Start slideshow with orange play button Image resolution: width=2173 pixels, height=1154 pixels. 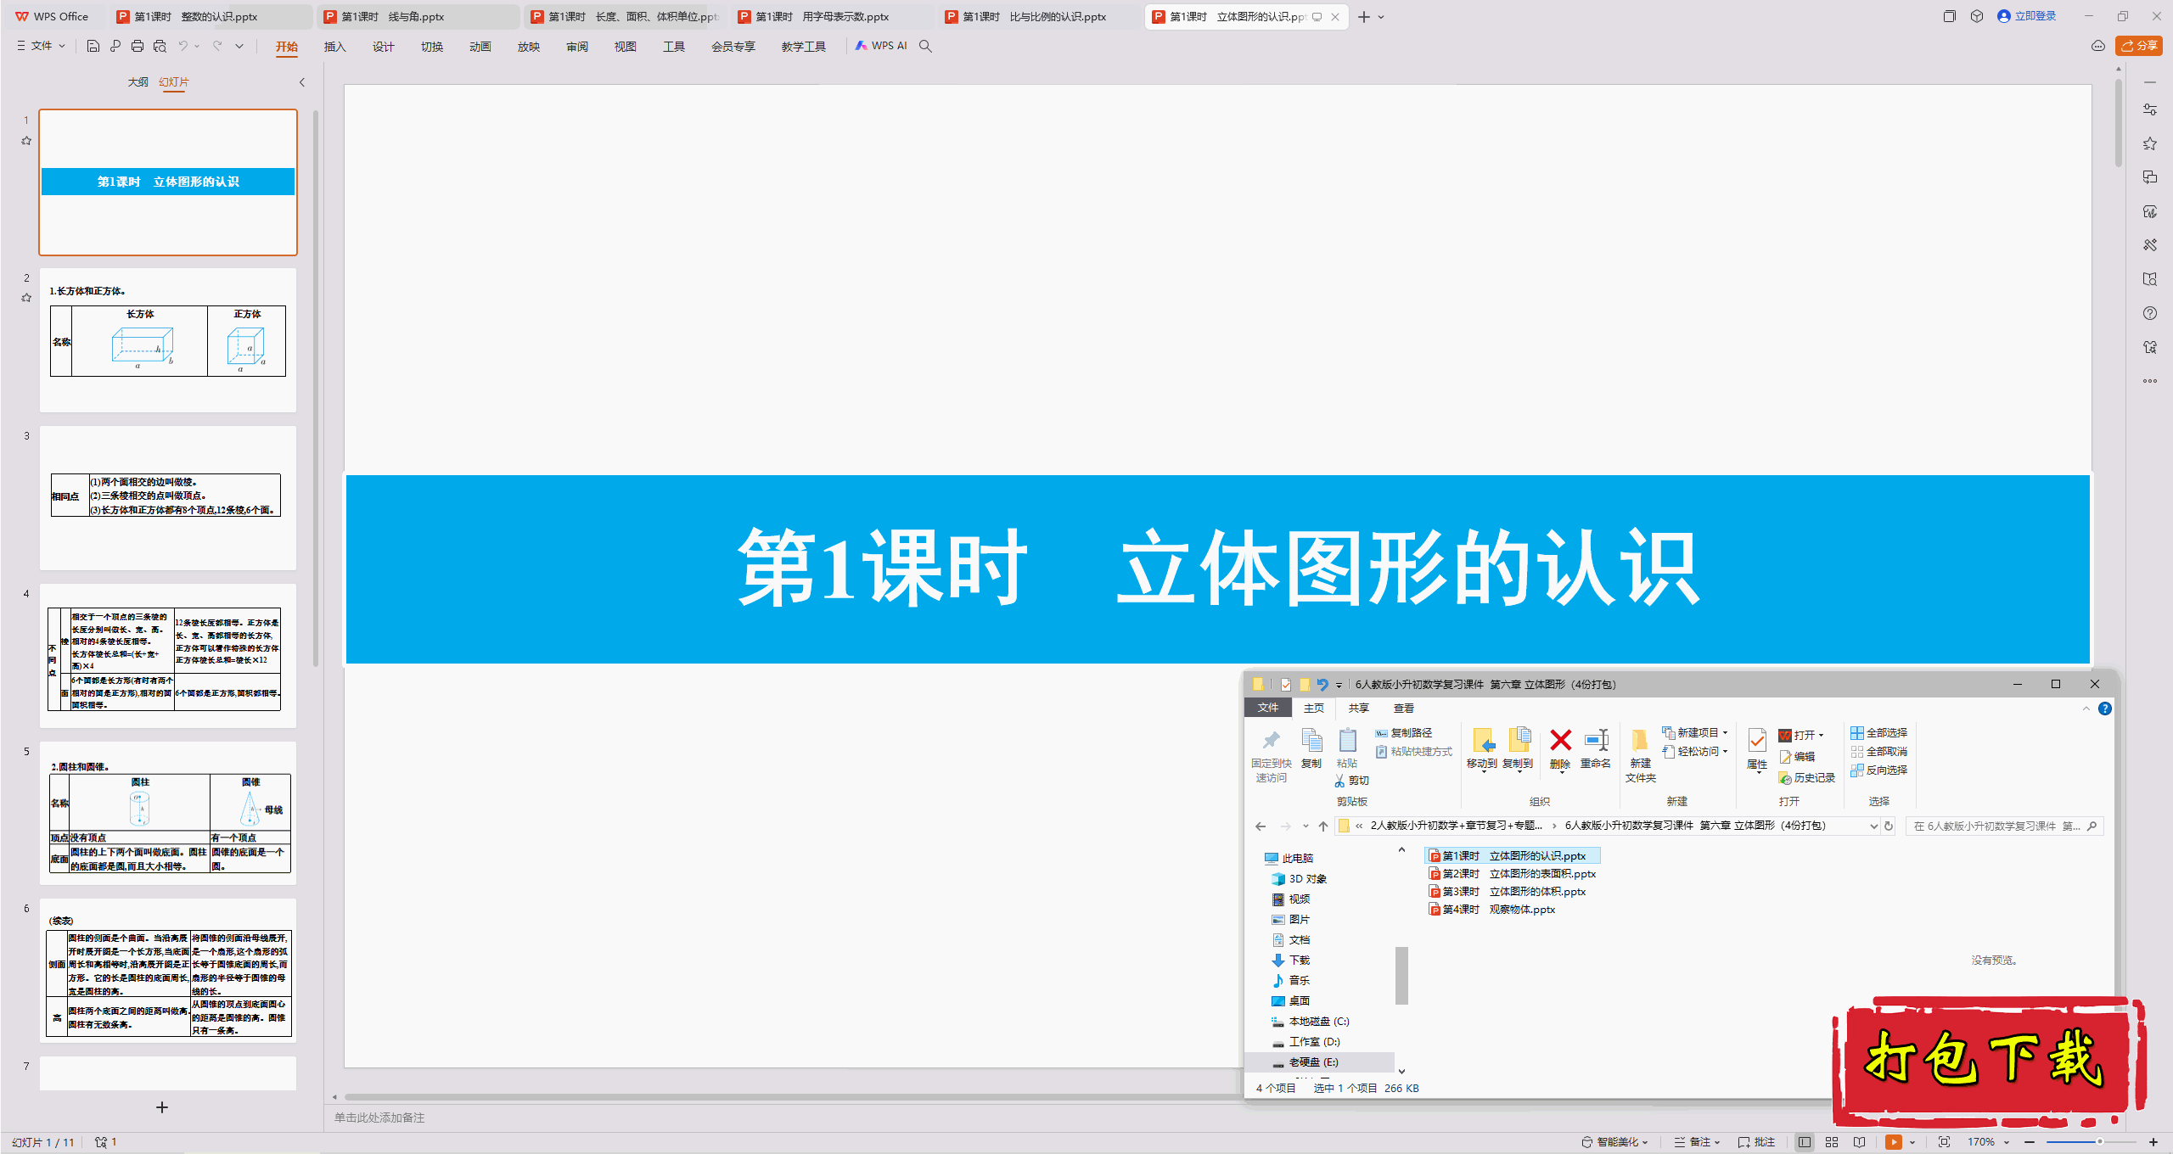1894,1142
